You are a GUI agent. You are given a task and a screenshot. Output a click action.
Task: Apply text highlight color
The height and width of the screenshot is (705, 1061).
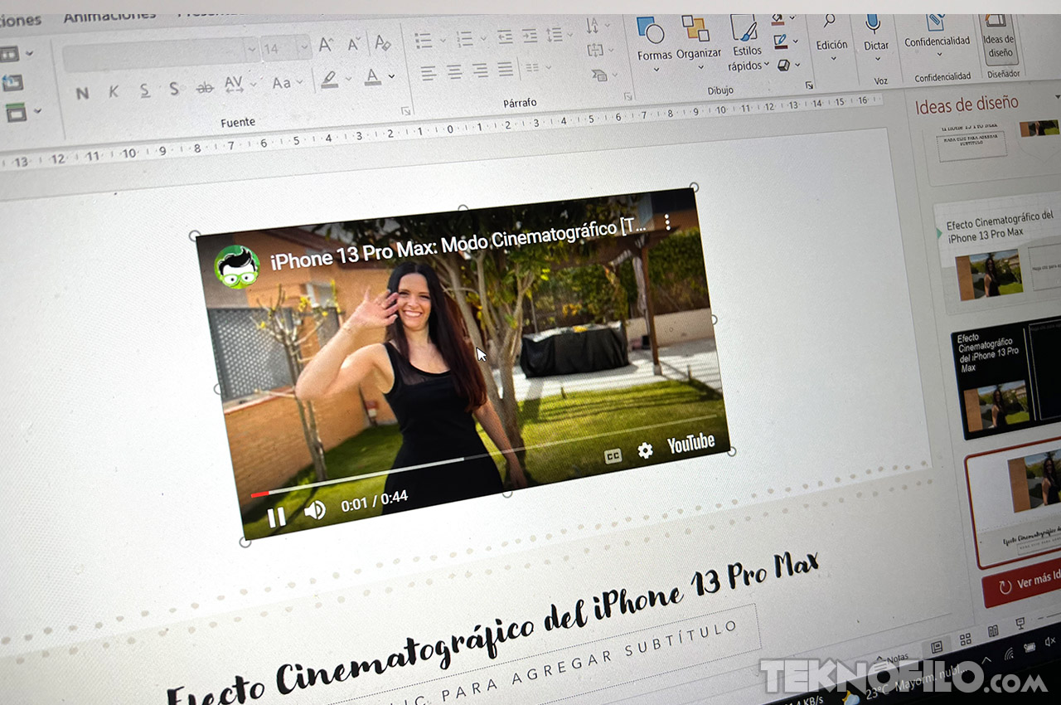329,80
